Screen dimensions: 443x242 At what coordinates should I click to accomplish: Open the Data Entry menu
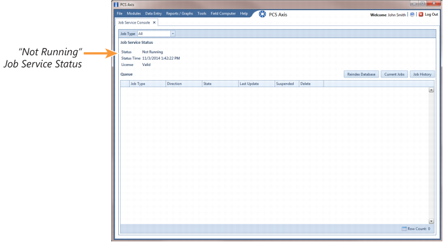click(153, 13)
